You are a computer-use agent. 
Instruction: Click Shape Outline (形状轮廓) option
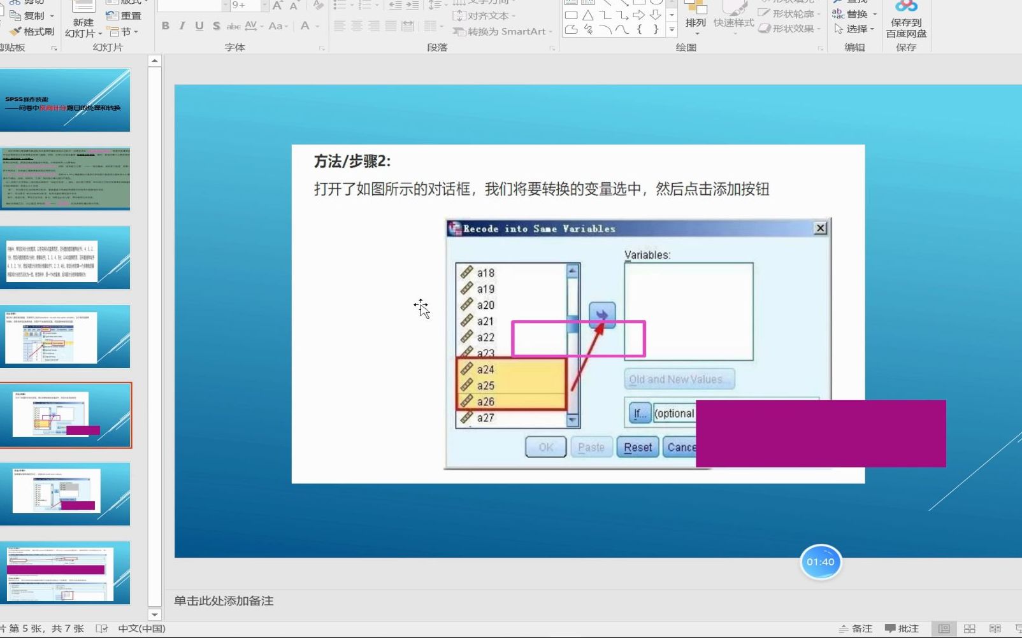coord(789,13)
